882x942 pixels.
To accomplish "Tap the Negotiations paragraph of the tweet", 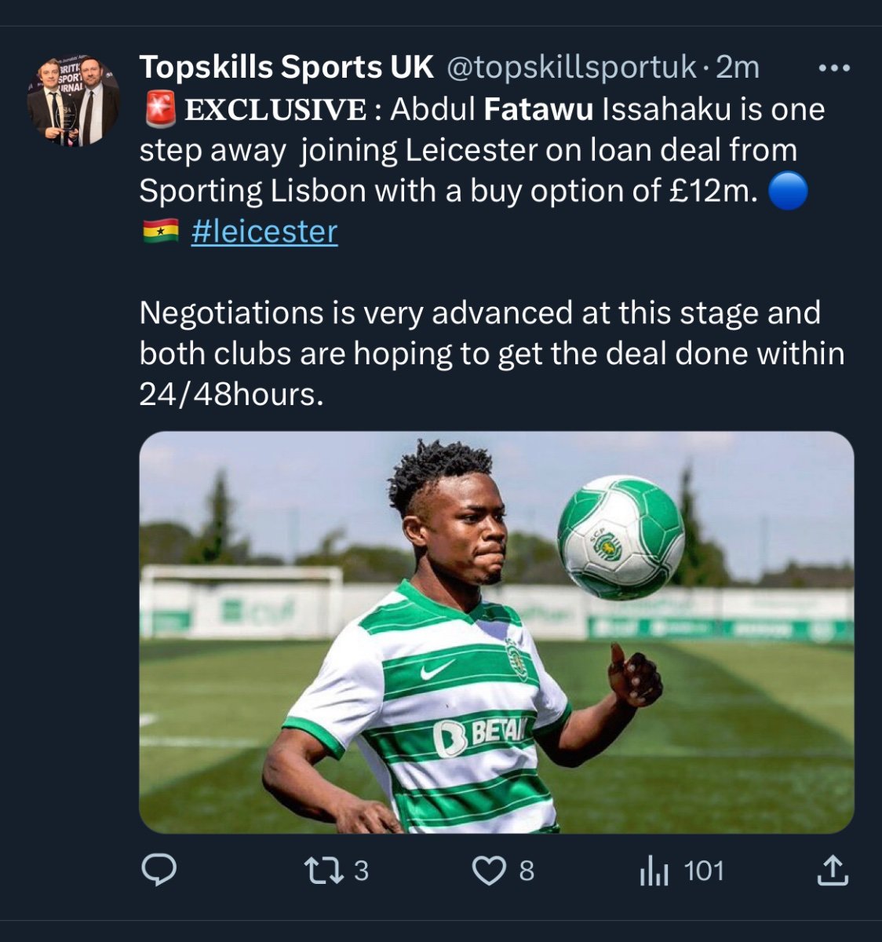I will (x=492, y=353).
